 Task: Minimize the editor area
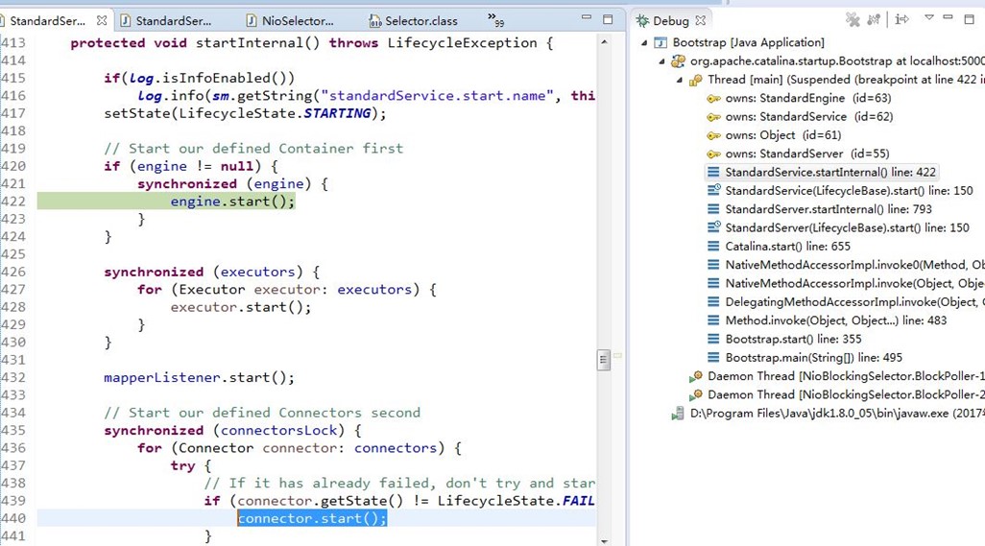586,17
